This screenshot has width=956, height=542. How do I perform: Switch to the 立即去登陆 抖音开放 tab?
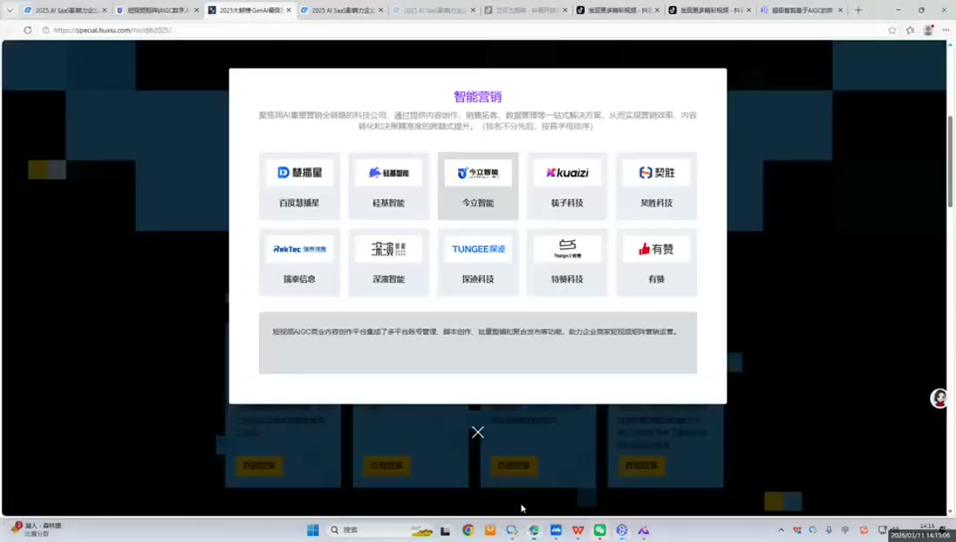point(526,10)
